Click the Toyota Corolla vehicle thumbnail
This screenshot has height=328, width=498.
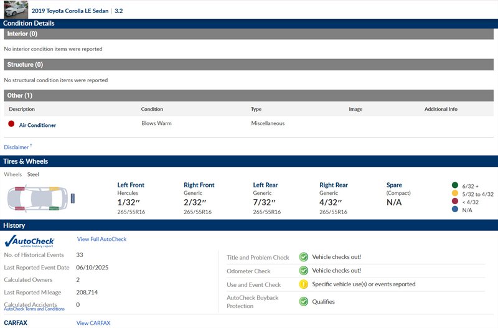click(x=16, y=9)
